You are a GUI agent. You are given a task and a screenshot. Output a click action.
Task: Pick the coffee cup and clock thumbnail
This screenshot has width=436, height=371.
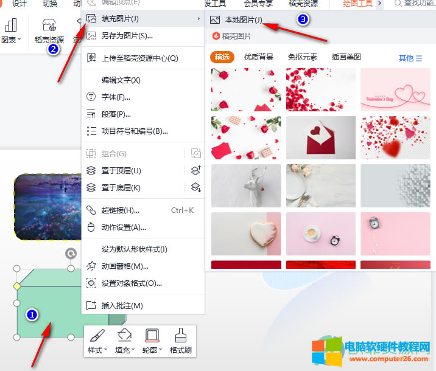click(320, 234)
